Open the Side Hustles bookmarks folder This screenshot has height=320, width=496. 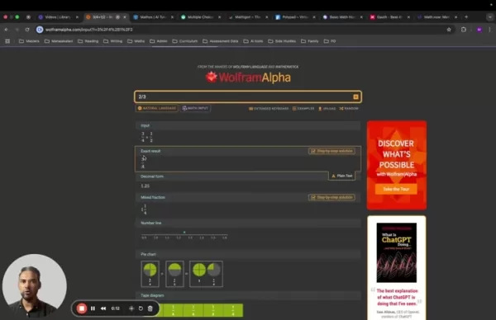[x=282, y=41]
